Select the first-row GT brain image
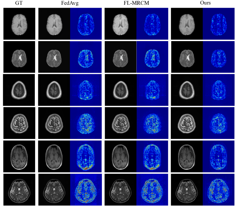The height and width of the screenshot is (207, 237). 19,24
